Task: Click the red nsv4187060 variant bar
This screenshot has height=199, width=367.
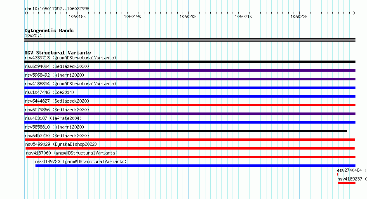Action: [191, 157]
